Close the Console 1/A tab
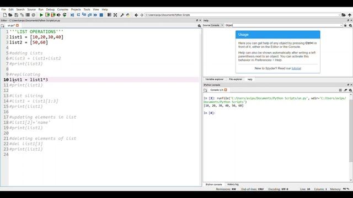This screenshot has width=353, height=198. (x=226, y=90)
